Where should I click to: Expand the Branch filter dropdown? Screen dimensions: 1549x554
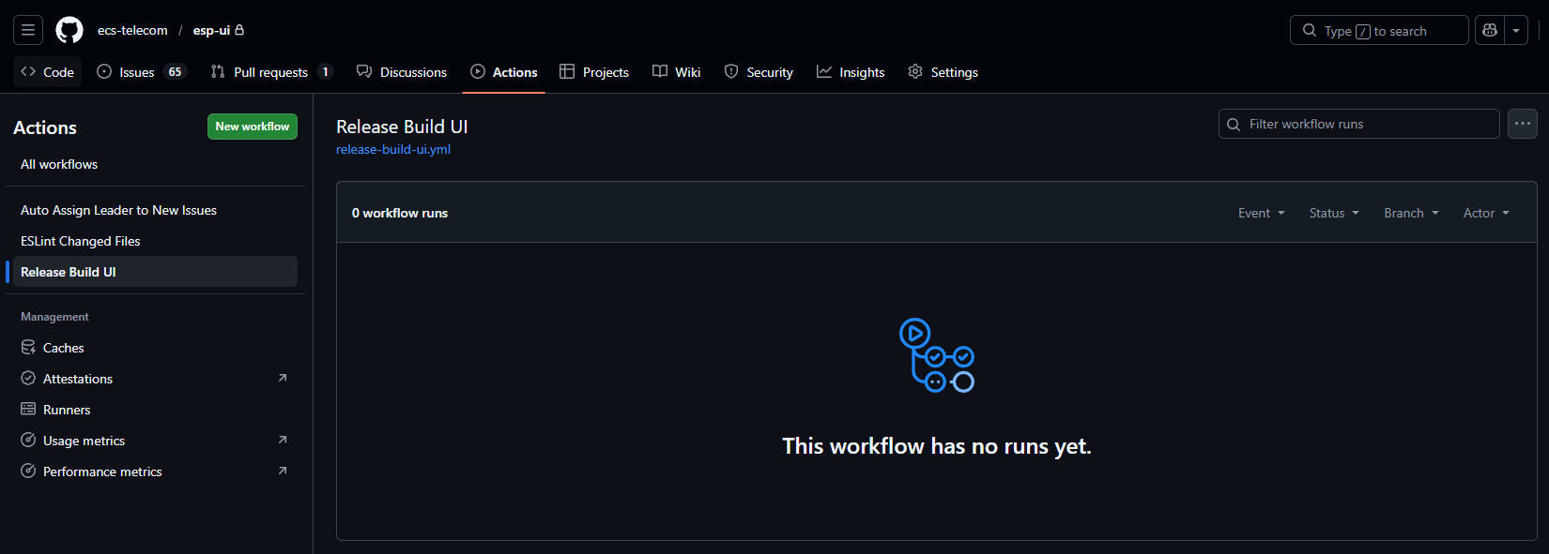click(1411, 213)
